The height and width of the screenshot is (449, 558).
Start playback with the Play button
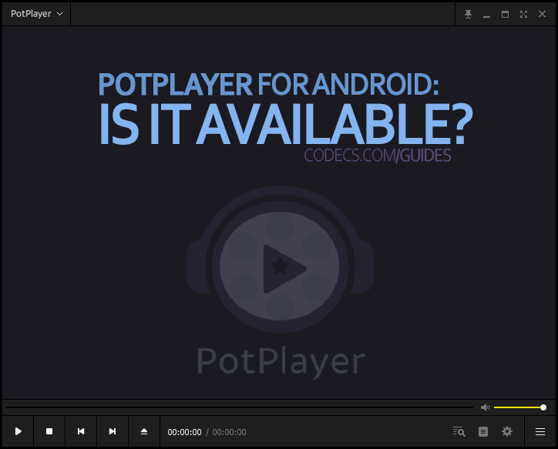(18, 431)
